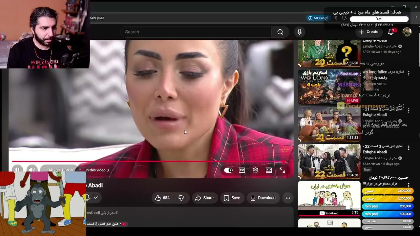
Task: Click the "New" badge under episode 22
Action: (x=367, y=169)
